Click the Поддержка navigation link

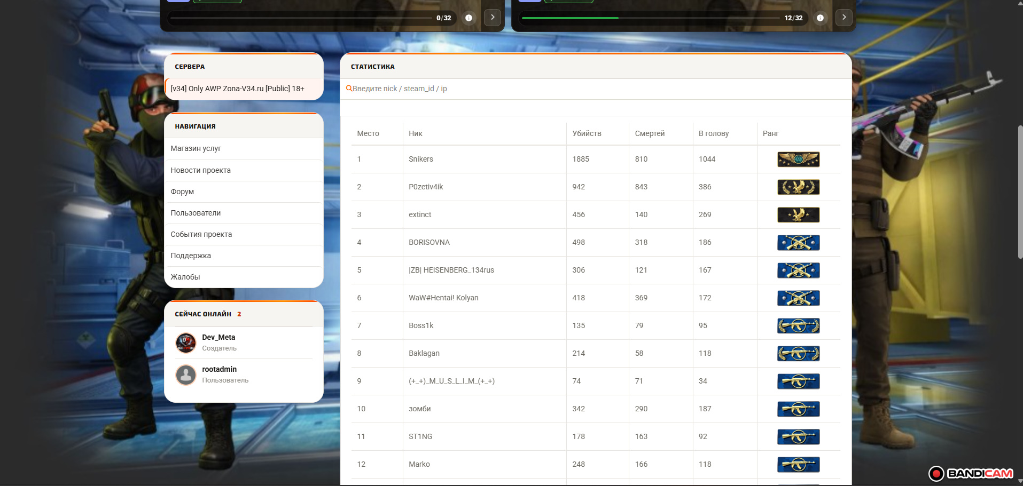[x=191, y=256]
